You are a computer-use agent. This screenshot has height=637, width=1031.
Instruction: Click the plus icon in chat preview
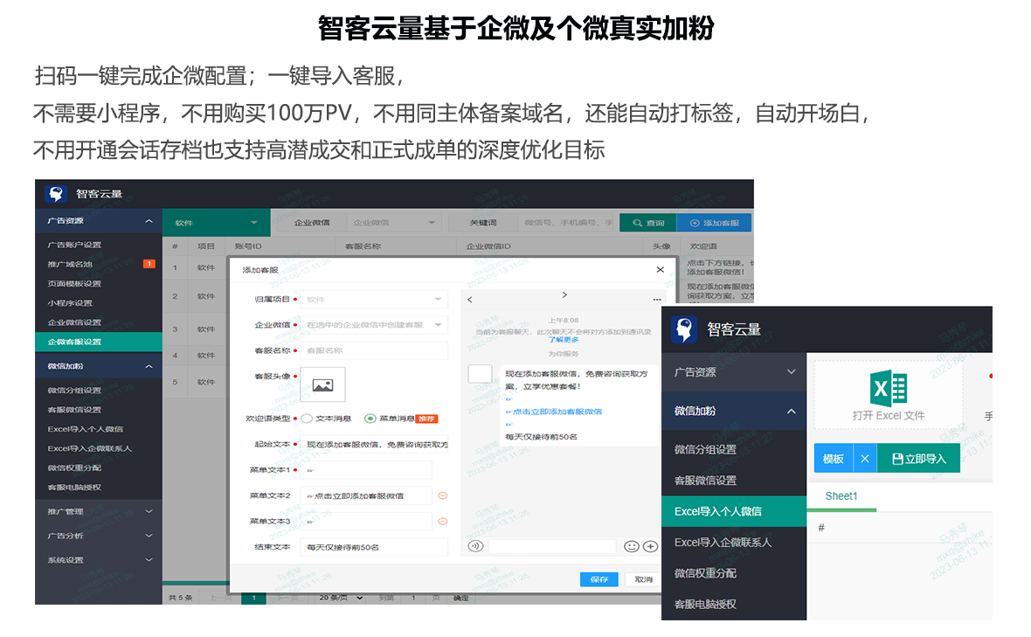(x=650, y=546)
